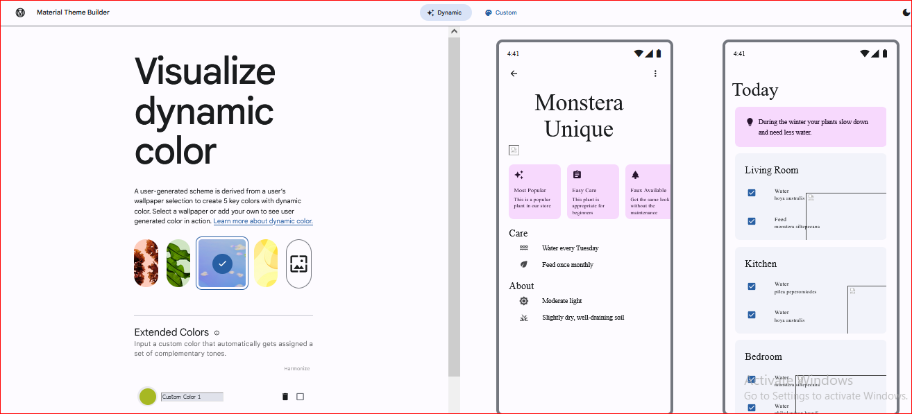
Task: Click the delete icon beside Custom Color 1
Action: tap(285, 396)
